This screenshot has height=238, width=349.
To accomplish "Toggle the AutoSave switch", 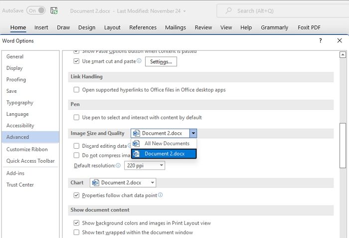I will (36, 10).
